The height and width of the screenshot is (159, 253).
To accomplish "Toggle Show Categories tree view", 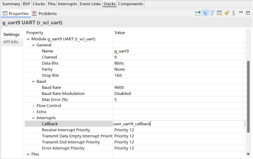I will (205, 13).
